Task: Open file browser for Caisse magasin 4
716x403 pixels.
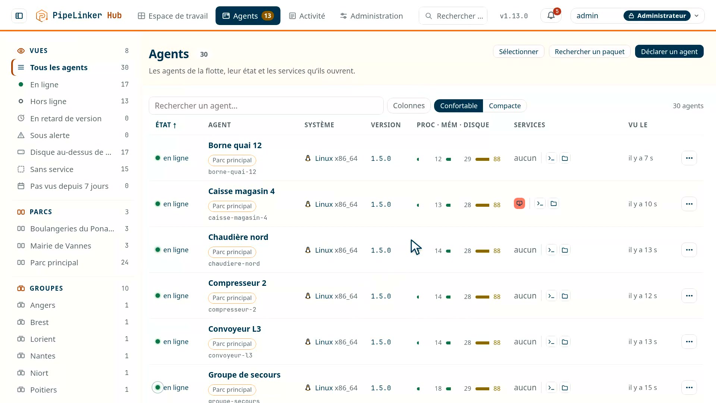Action: pos(553,203)
